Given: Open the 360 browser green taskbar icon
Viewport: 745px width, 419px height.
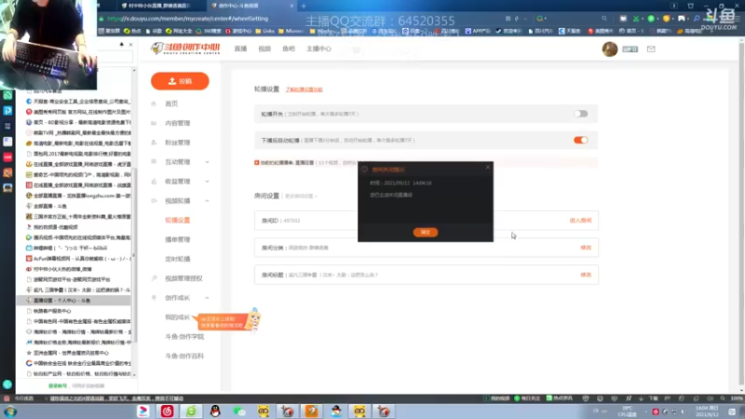Looking at the screenshot, I should click(x=191, y=412).
